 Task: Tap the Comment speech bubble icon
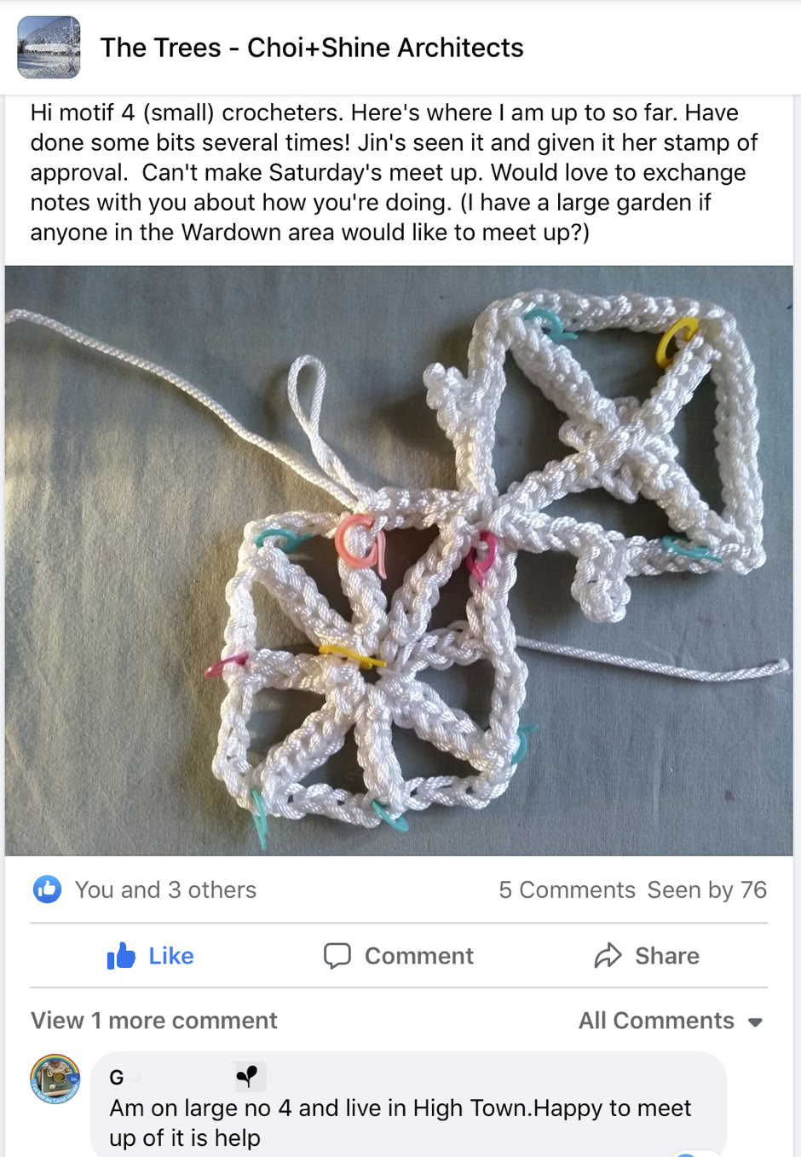337,956
